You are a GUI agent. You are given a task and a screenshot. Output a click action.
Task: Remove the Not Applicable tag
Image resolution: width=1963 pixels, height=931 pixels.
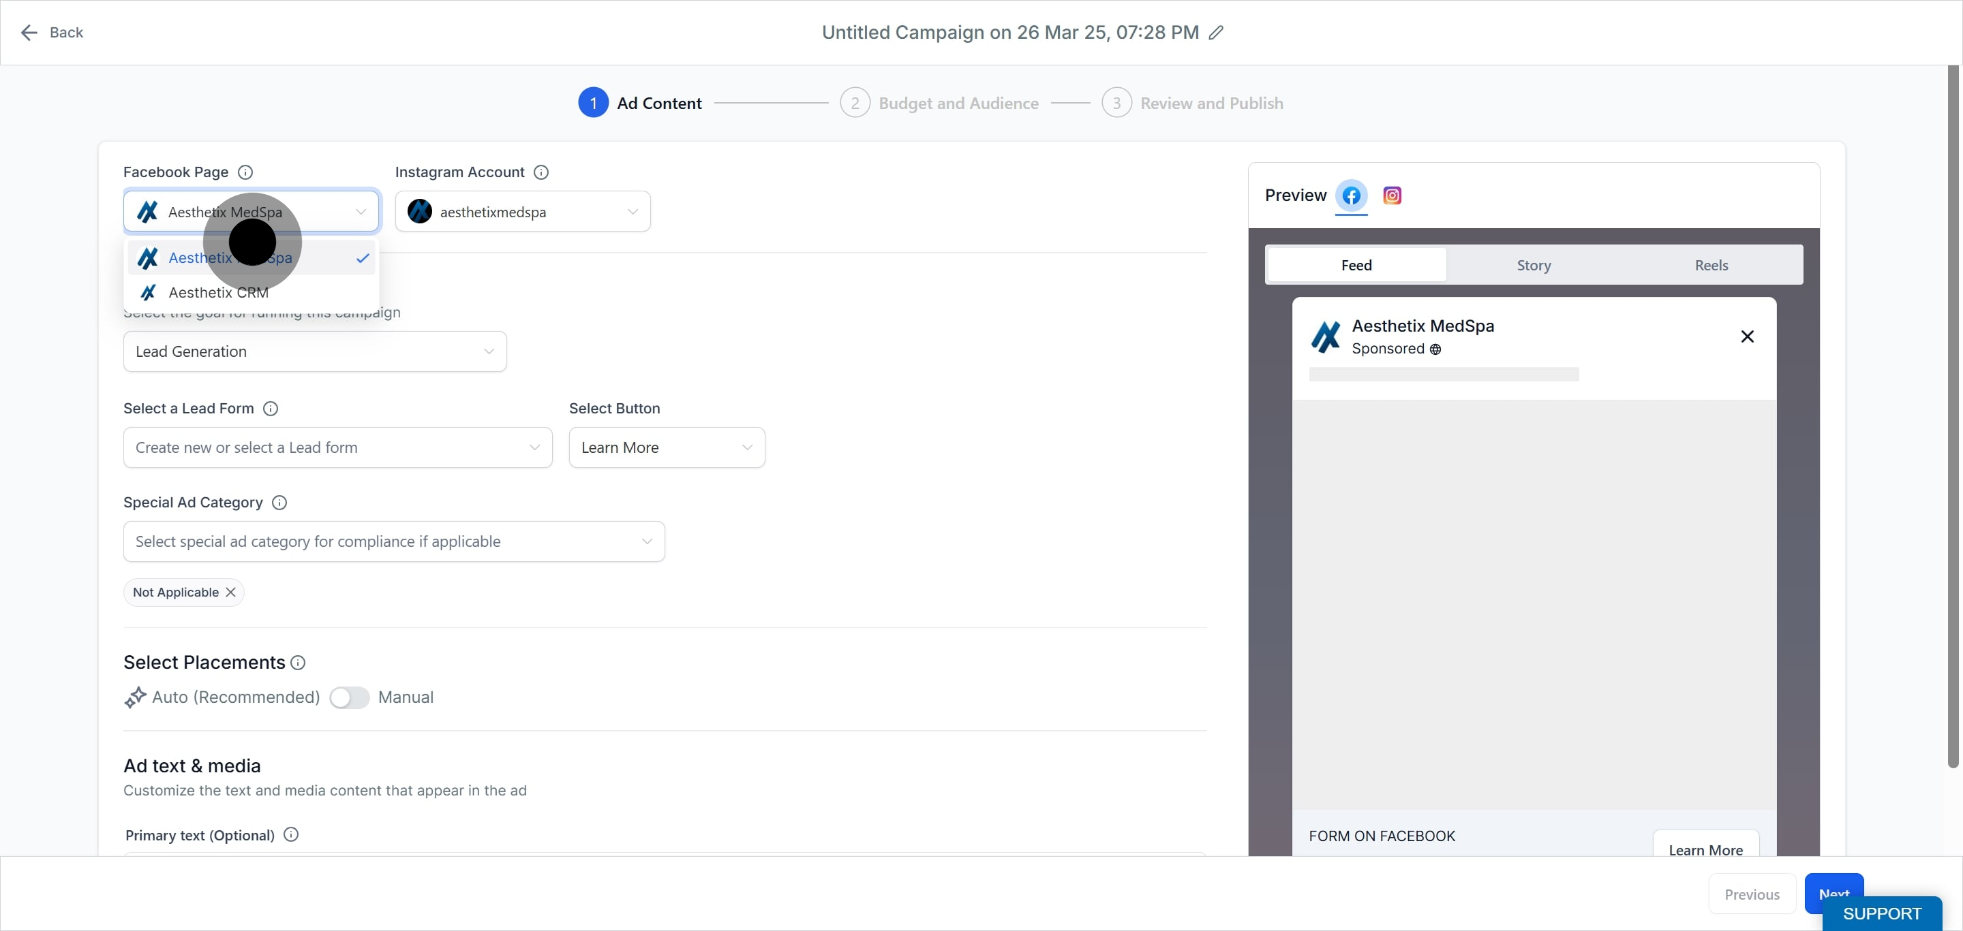231,593
